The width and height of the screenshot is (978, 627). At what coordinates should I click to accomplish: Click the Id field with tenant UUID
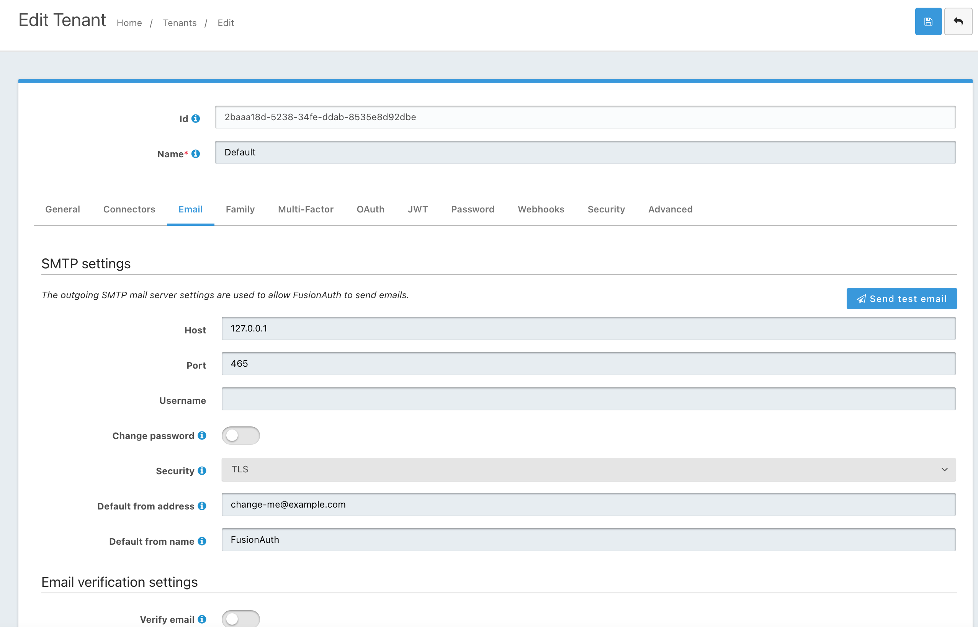click(x=585, y=117)
